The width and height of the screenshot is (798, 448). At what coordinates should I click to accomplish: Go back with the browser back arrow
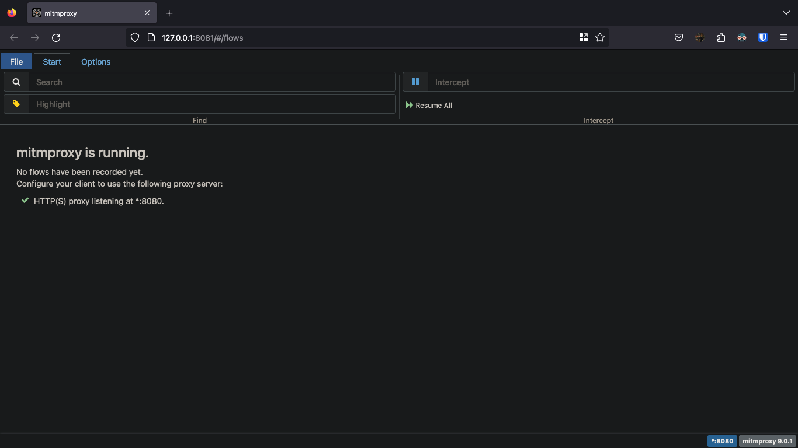pos(14,37)
